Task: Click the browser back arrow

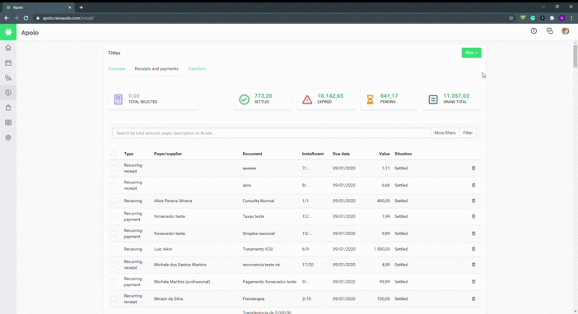Action: 7,18
